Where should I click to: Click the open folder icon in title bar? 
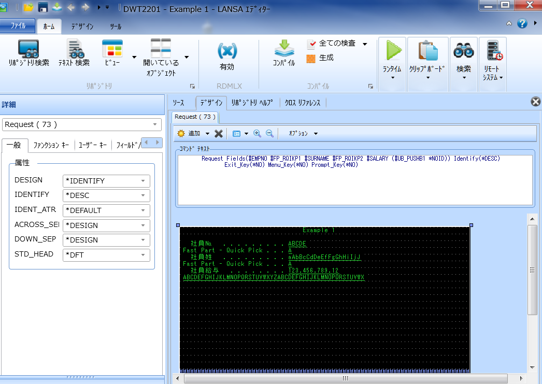(28, 7)
